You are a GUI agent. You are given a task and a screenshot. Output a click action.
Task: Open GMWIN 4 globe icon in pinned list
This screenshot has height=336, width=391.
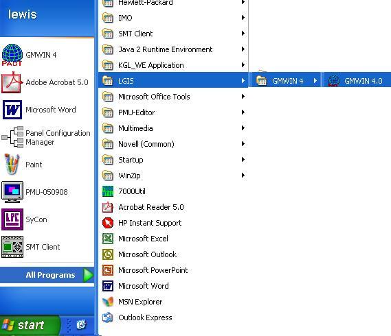point(12,55)
